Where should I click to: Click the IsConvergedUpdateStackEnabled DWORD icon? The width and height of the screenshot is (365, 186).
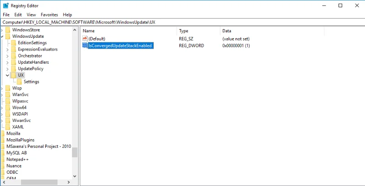pos(85,45)
